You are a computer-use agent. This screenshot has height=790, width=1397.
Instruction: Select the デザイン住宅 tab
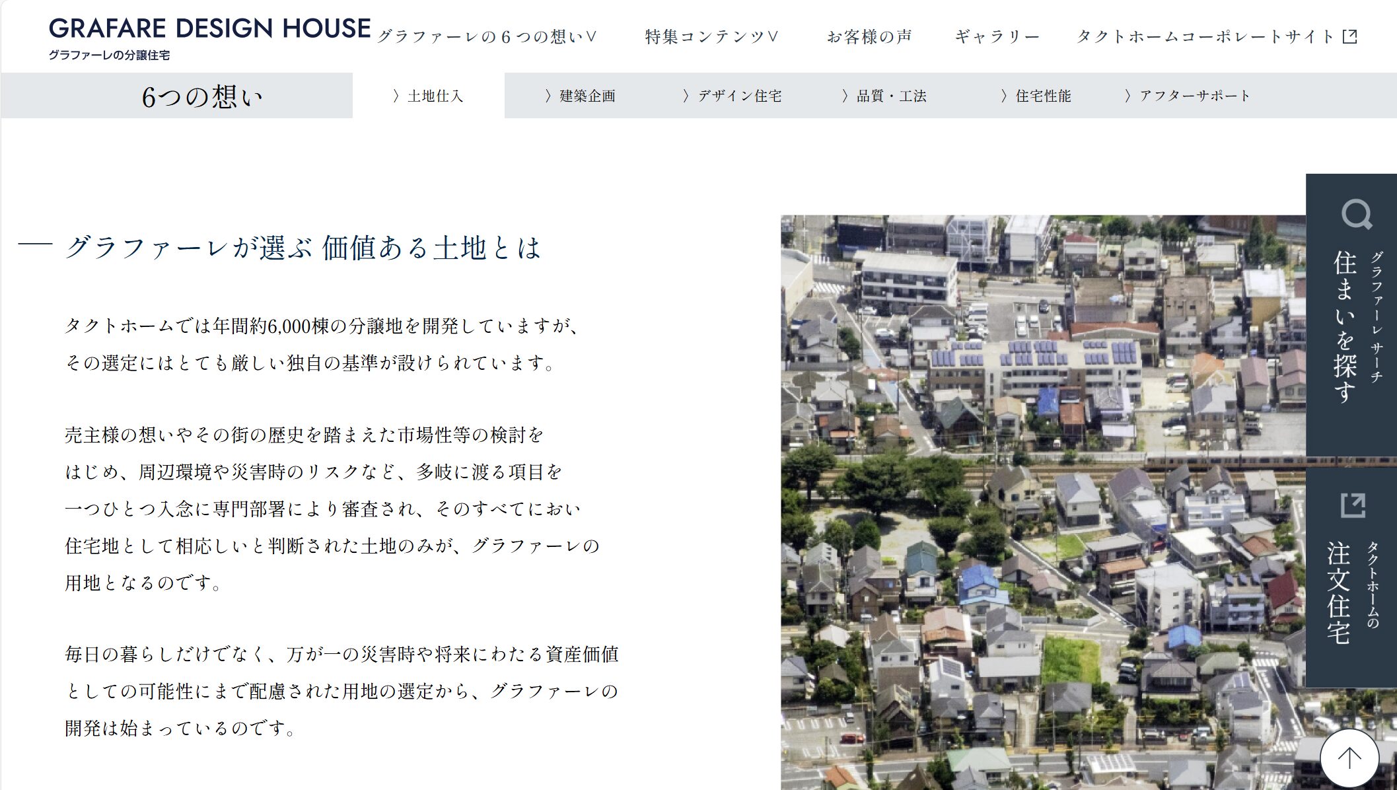740,96
